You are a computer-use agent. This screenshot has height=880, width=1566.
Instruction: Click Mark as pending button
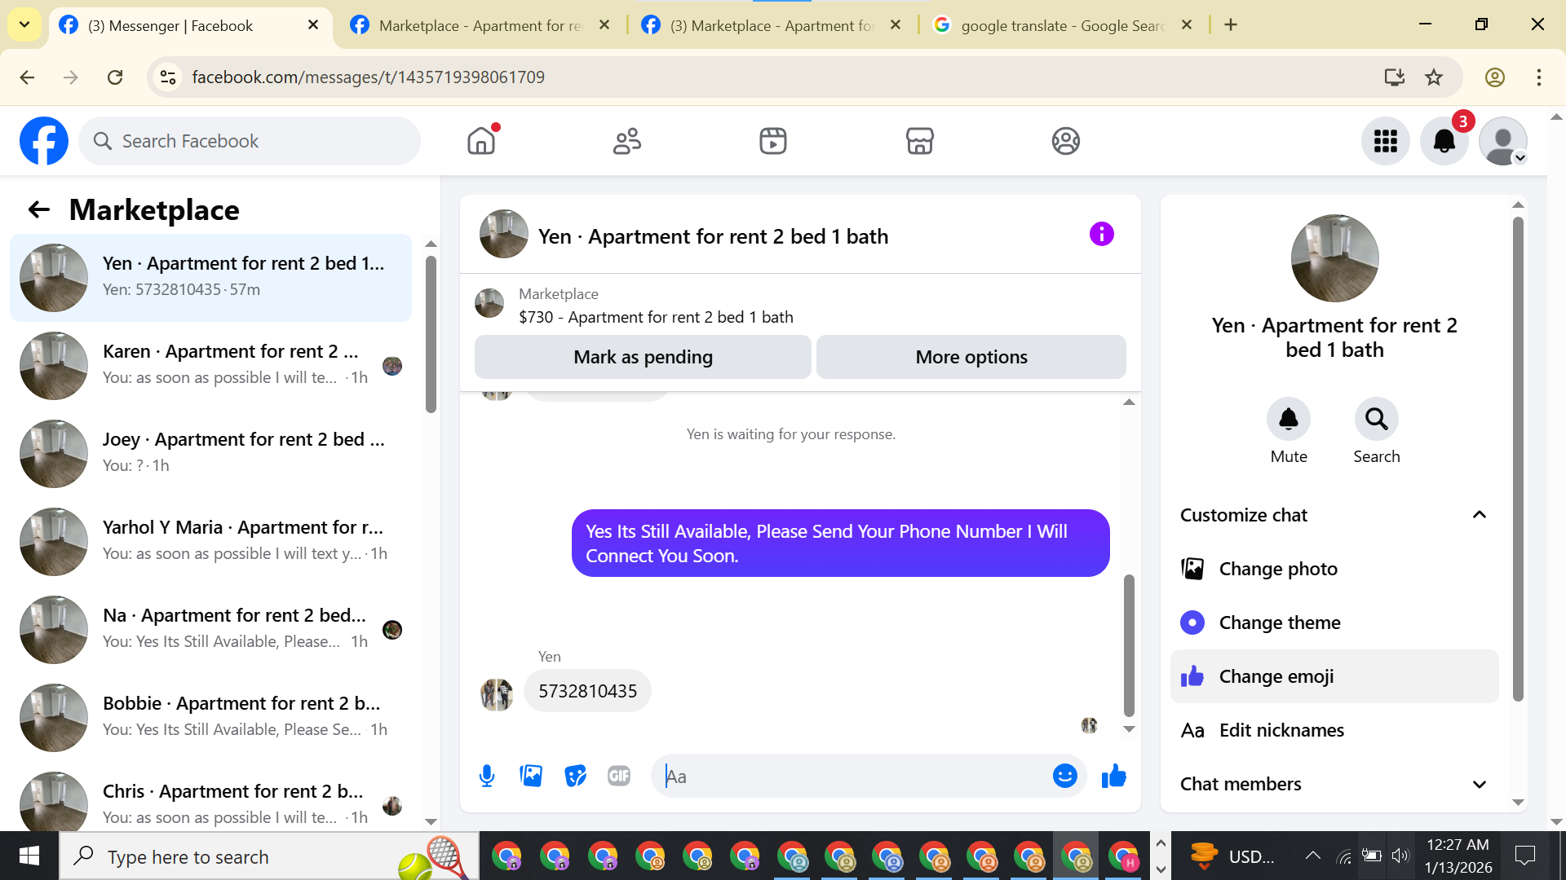click(643, 357)
